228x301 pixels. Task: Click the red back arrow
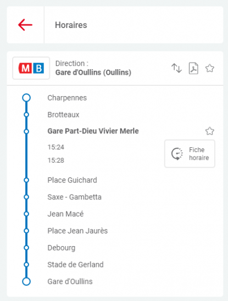pyautogui.click(x=25, y=25)
